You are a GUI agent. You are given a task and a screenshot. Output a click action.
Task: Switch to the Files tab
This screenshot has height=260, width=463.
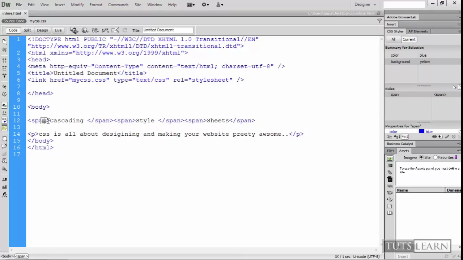[390, 151]
